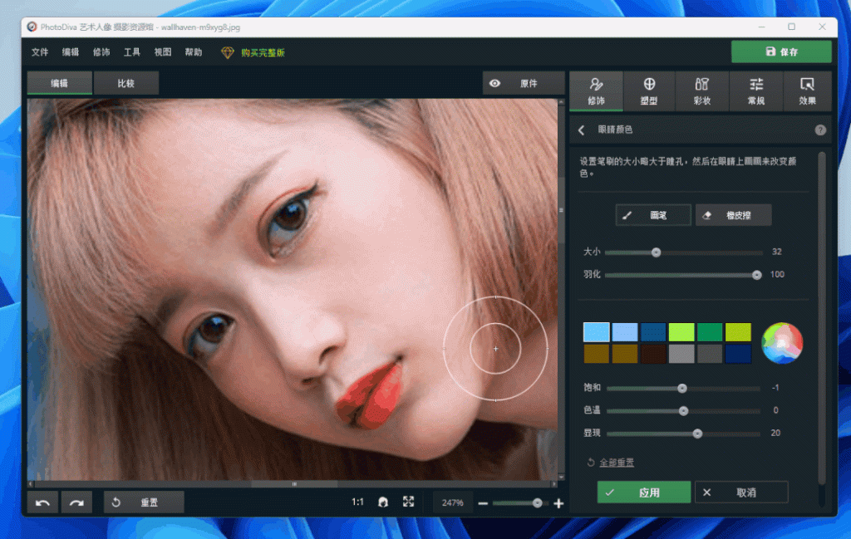Click the 1:1 zoom icon
The image size is (851, 539).
coord(357,502)
